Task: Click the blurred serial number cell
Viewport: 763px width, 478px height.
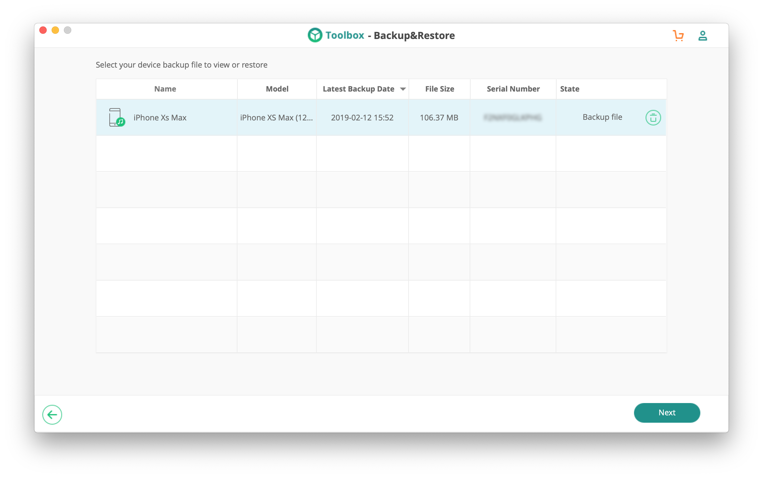Action: pos(512,118)
